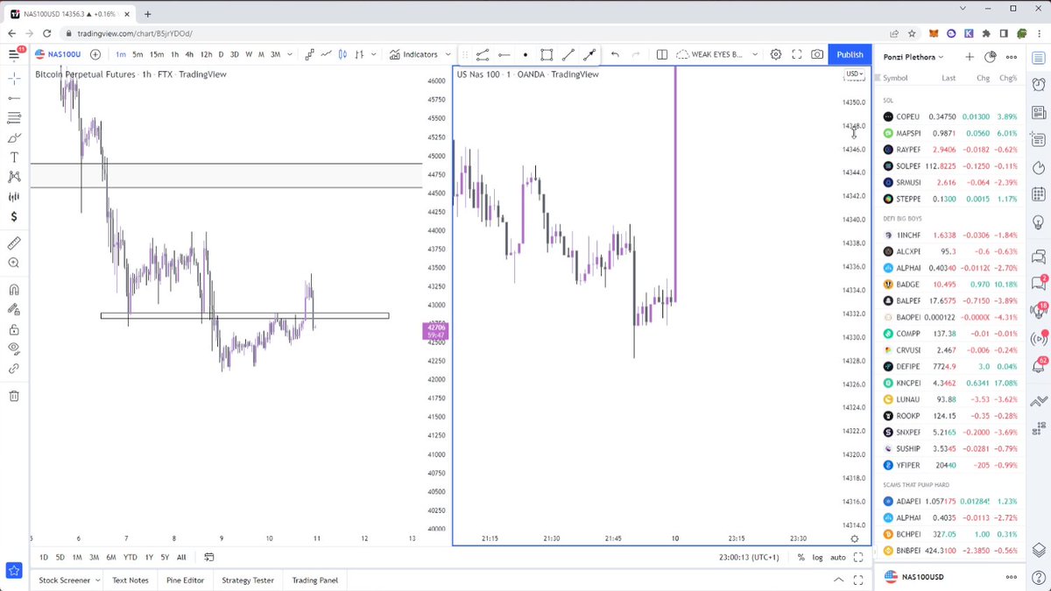Click the blue Publish button

pyautogui.click(x=850, y=54)
